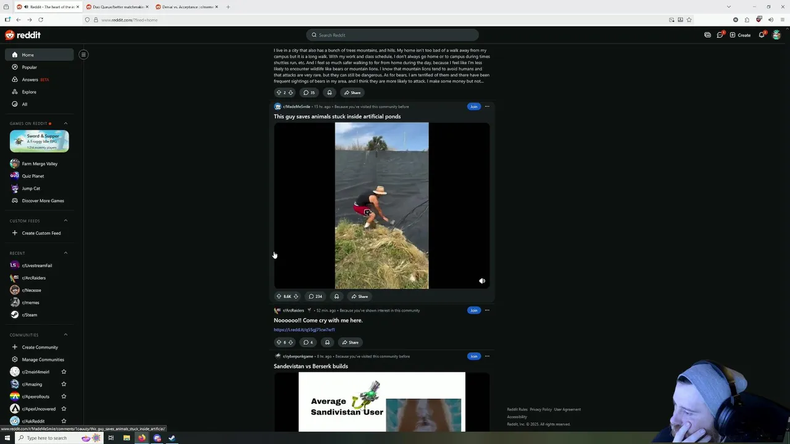Viewport: 790px width, 444px height.
Task: Give an award to the artificial ponds post
Action: point(336,296)
